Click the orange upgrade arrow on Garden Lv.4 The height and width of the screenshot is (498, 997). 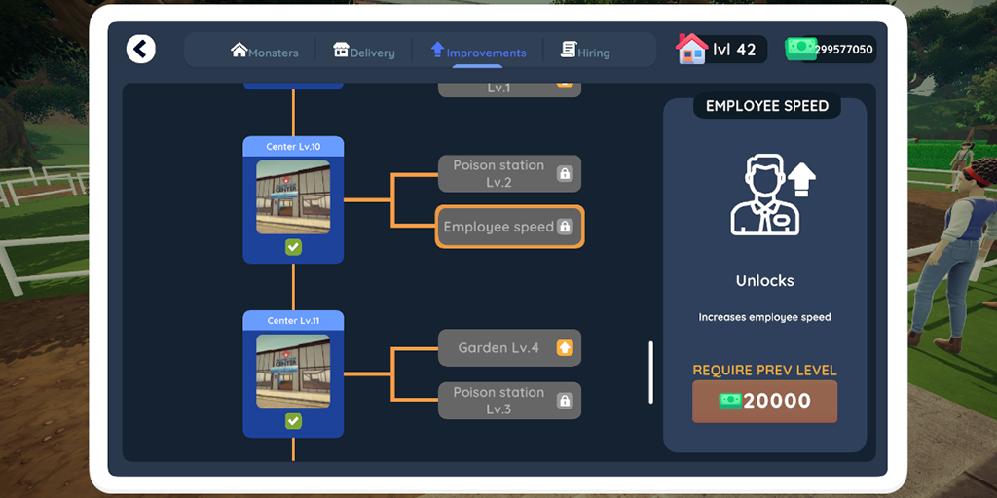(565, 347)
